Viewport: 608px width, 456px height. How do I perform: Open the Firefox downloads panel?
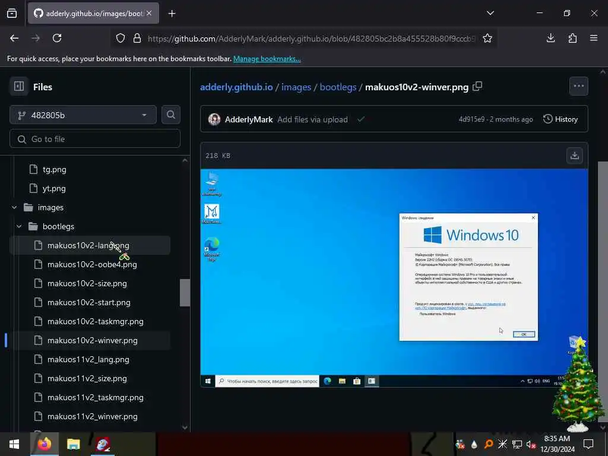(550, 38)
